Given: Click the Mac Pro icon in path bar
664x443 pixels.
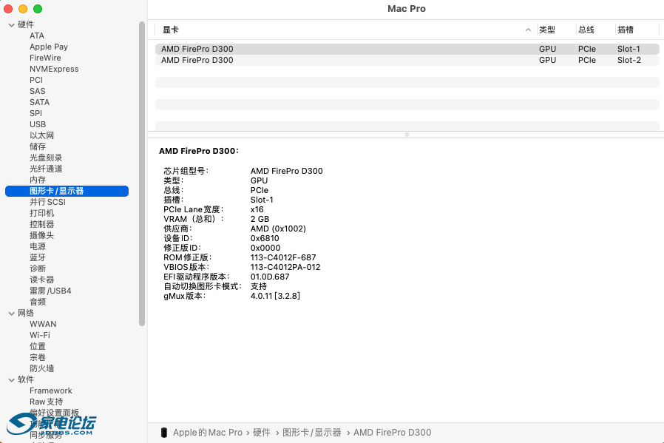Looking at the screenshot, I should pos(164,433).
